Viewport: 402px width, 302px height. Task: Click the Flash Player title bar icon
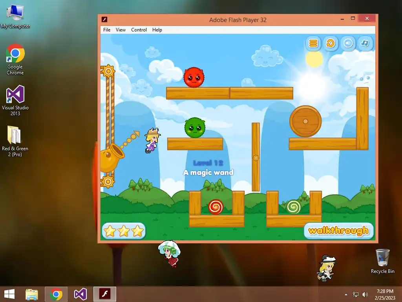[104, 20]
